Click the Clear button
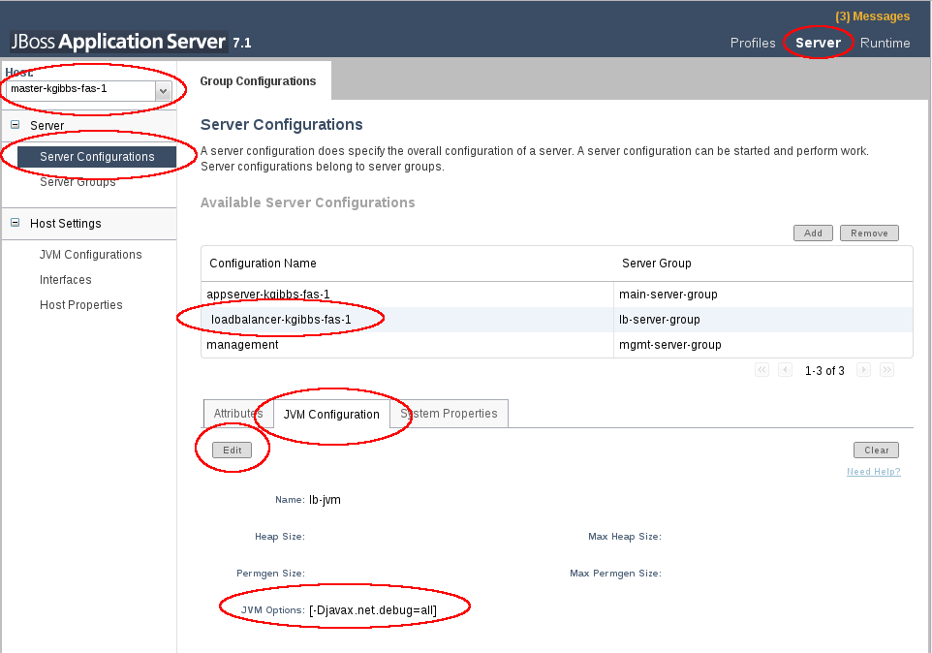Image resolution: width=932 pixels, height=653 pixels. (x=876, y=451)
